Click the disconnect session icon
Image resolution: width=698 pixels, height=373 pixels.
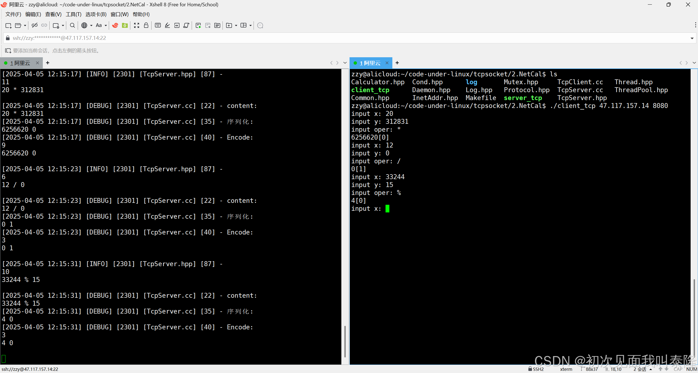coord(34,25)
